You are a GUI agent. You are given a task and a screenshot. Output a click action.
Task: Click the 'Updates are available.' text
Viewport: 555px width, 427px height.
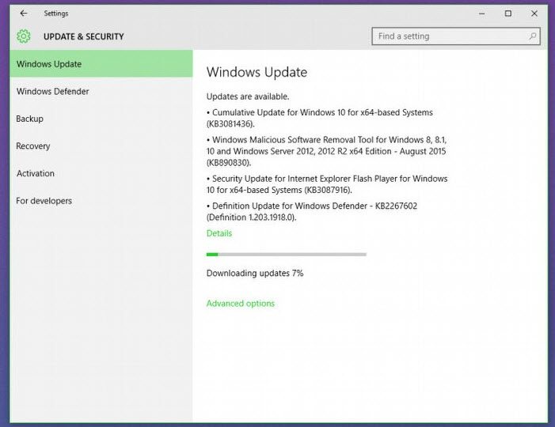pyautogui.click(x=248, y=96)
